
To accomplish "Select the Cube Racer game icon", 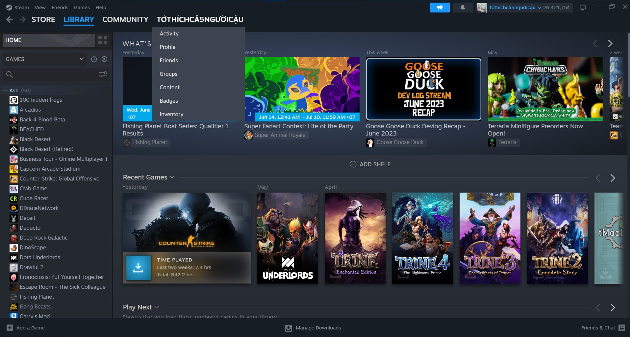I will [13, 199].
